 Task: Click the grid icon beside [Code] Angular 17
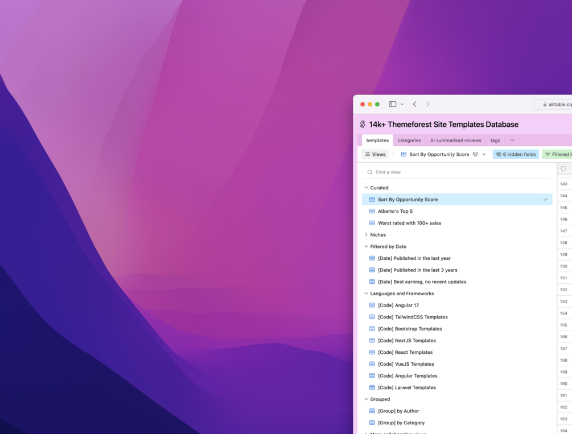pos(372,305)
